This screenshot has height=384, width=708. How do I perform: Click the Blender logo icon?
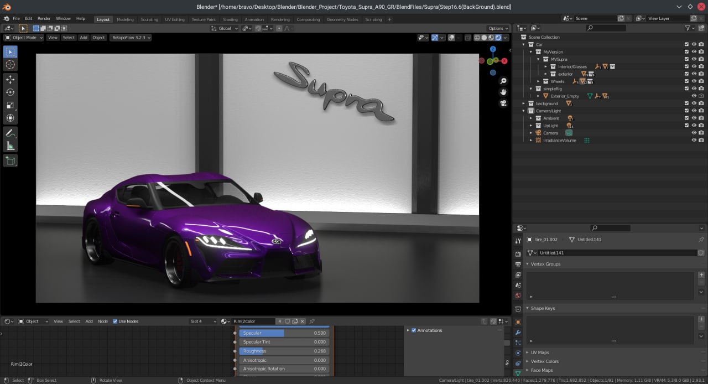tap(7, 18)
